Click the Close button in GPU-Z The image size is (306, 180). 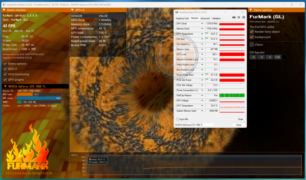[238, 125]
